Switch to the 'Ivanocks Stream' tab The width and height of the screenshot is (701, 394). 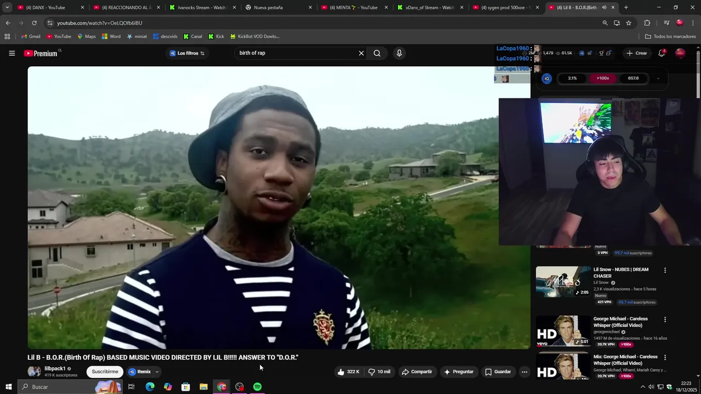pos(202,8)
